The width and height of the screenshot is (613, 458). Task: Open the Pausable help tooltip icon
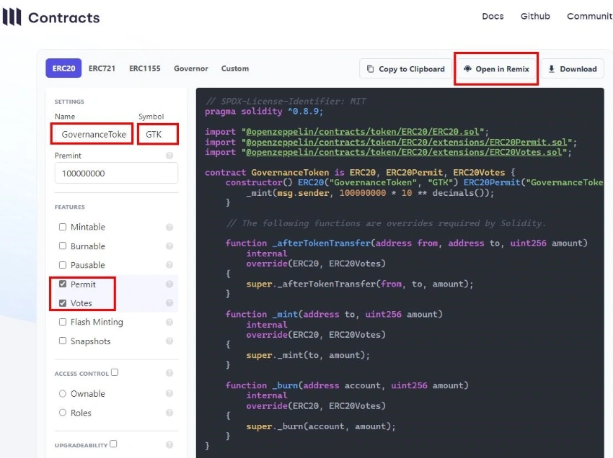tap(169, 265)
